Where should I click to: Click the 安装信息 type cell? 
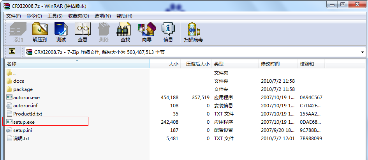tap(224, 106)
